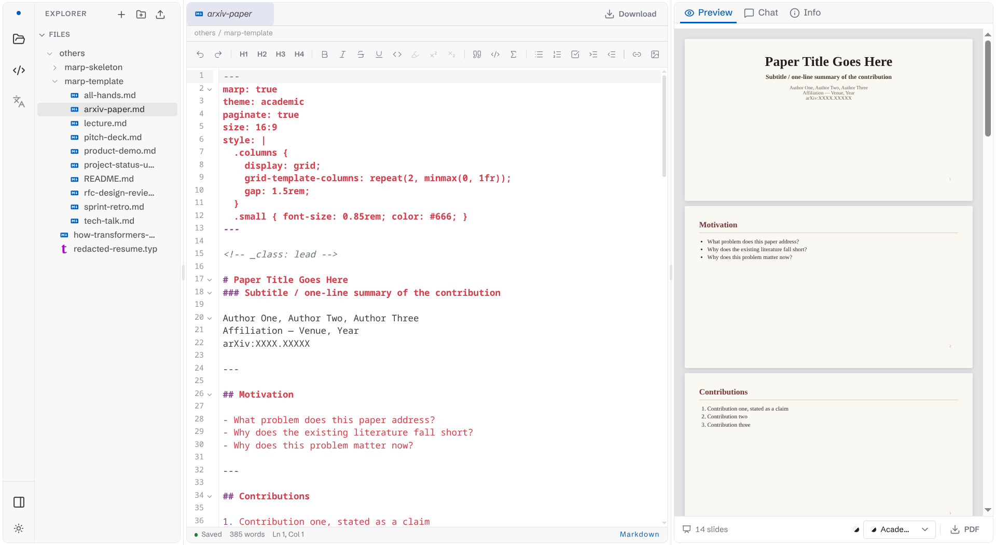Screen dimensions: 996x545
Task: Insert a task checklist
Action: 575,55
